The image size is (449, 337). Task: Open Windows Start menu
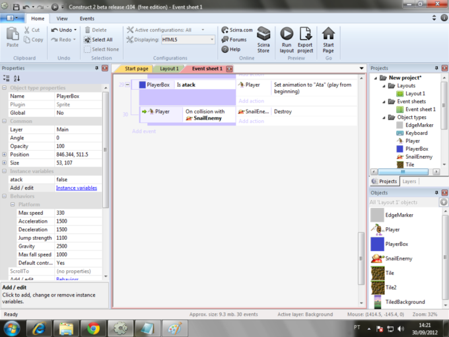12,328
